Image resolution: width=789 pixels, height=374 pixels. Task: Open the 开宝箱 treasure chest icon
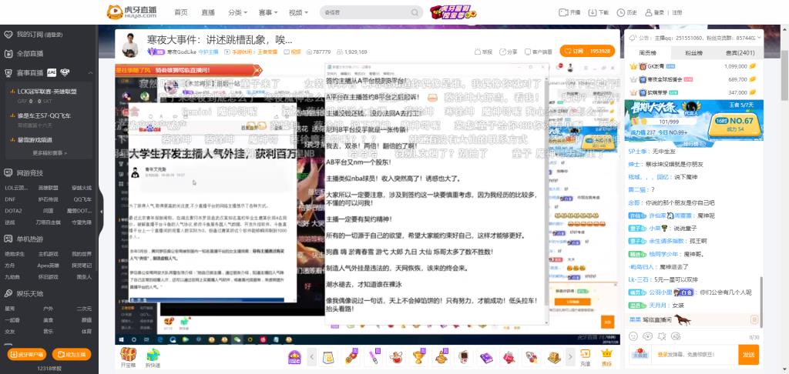[x=128, y=356]
